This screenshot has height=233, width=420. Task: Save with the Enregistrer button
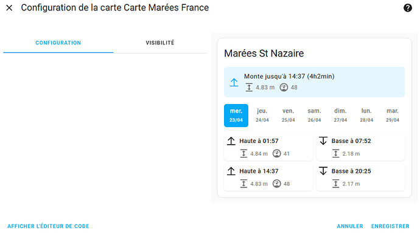pyautogui.click(x=390, y=226)
